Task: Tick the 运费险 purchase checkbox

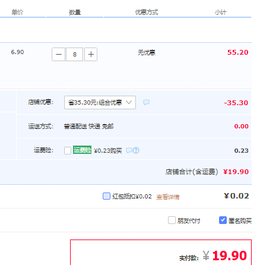Action: (x=68, y=150)
